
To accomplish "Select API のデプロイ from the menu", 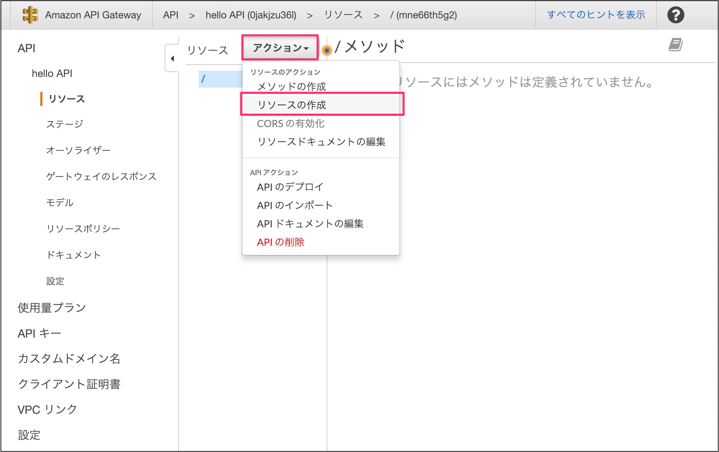I will coord(290,187).
